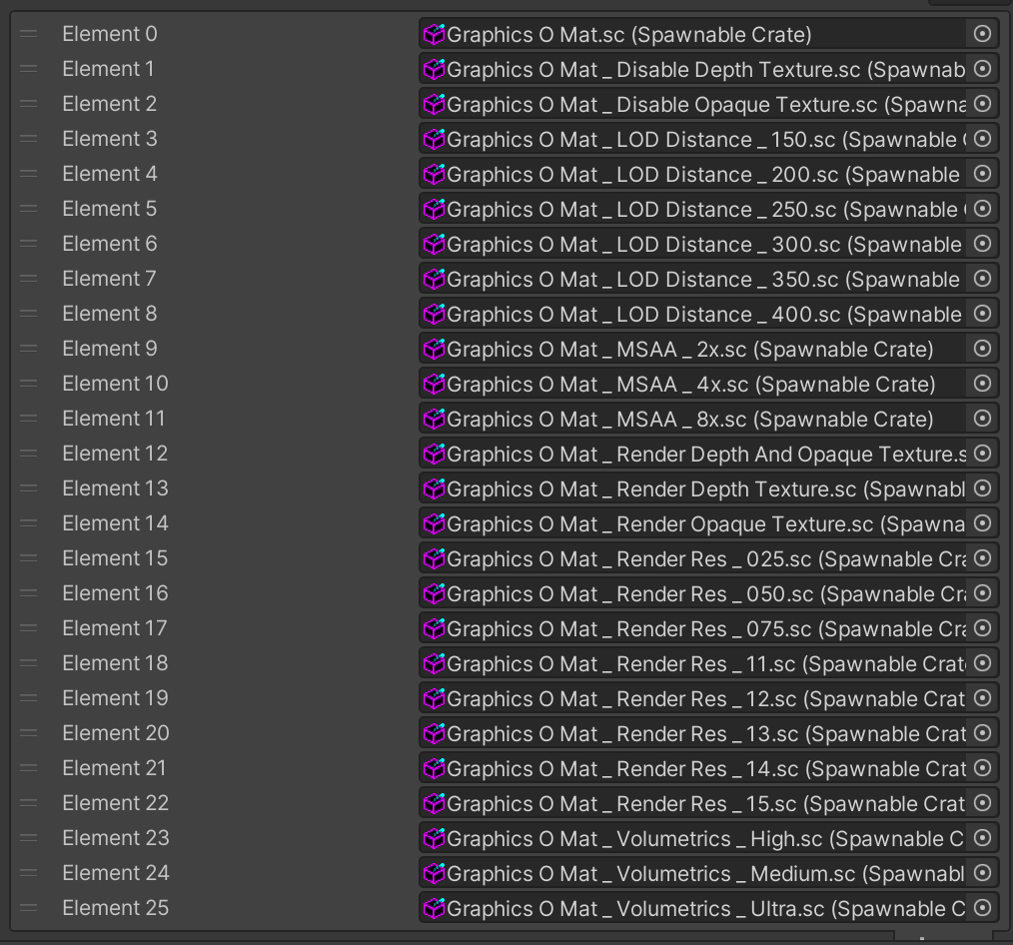This screenshot has width=1013, height=945.
Task: Open object picker for Element 8
Action: tap(982, 314)
